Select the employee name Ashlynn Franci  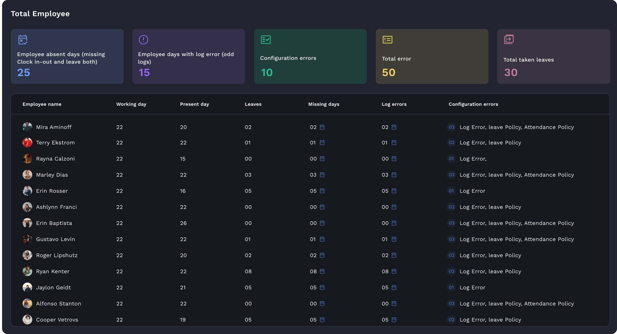pyautogui.click(x=56, y=207)
